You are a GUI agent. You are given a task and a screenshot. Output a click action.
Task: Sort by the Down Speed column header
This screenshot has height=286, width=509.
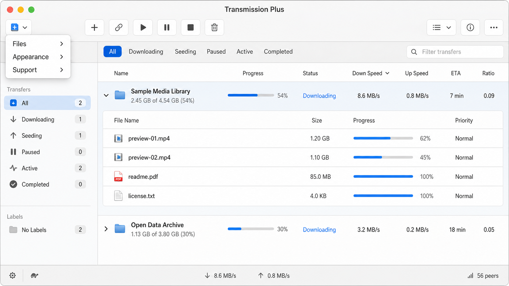(371, 73)
